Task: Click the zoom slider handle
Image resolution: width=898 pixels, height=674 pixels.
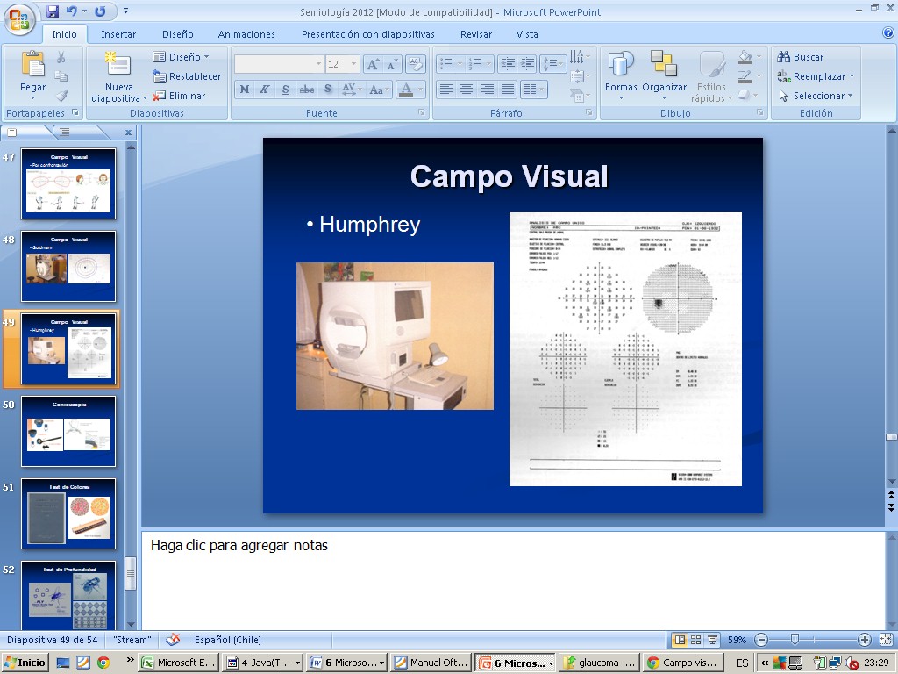Action: coord(795,640)
